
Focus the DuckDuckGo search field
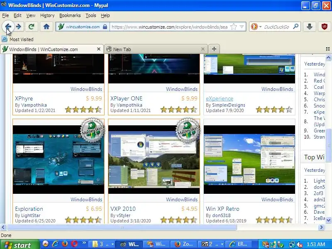(x=276, y=27)
